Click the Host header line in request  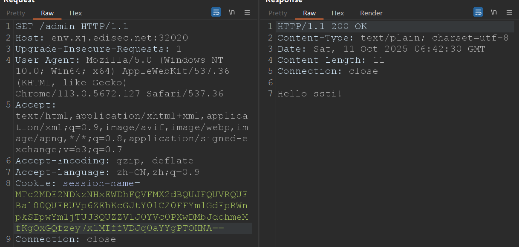click(x=101, y=38)
